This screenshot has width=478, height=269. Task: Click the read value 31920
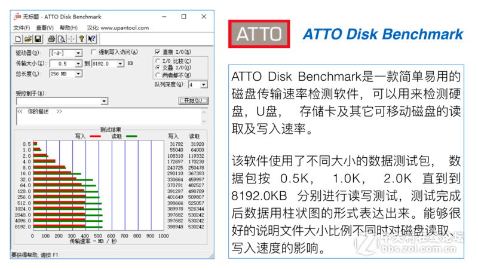pos(197,144)
